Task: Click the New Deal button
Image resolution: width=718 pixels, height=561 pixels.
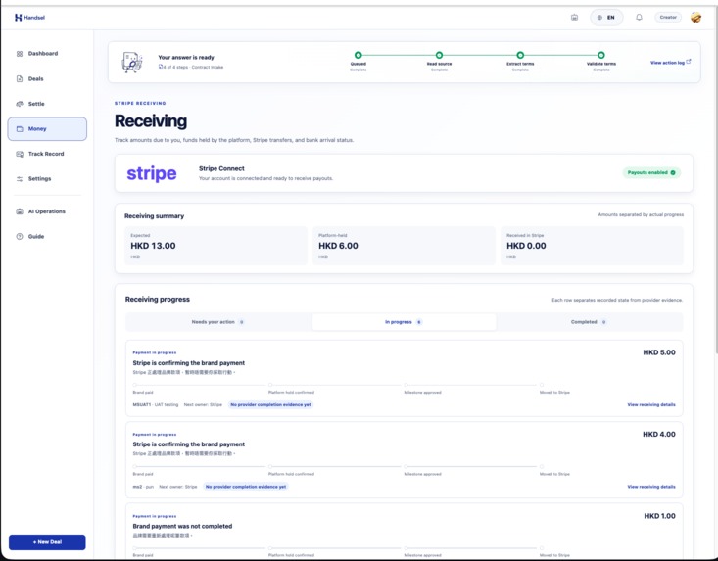Action: [x=47, y=542]
